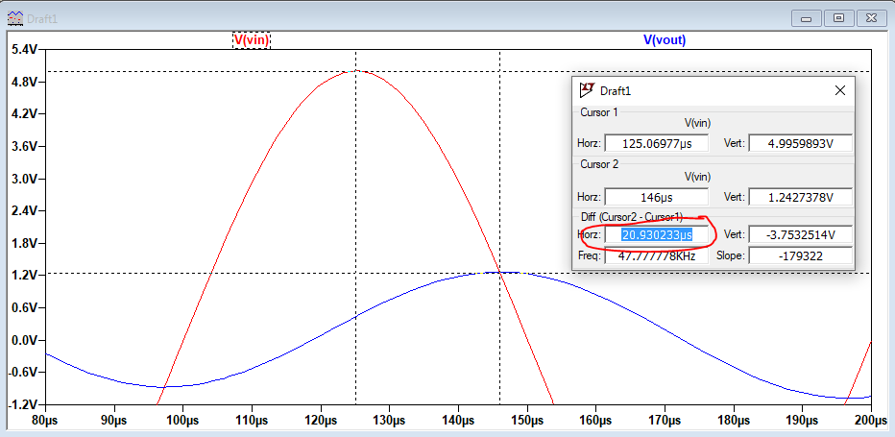Screen dimensions: 895x437
Task: Select the Diff Vert -3.7532514V field
Action: click(800, 234)
